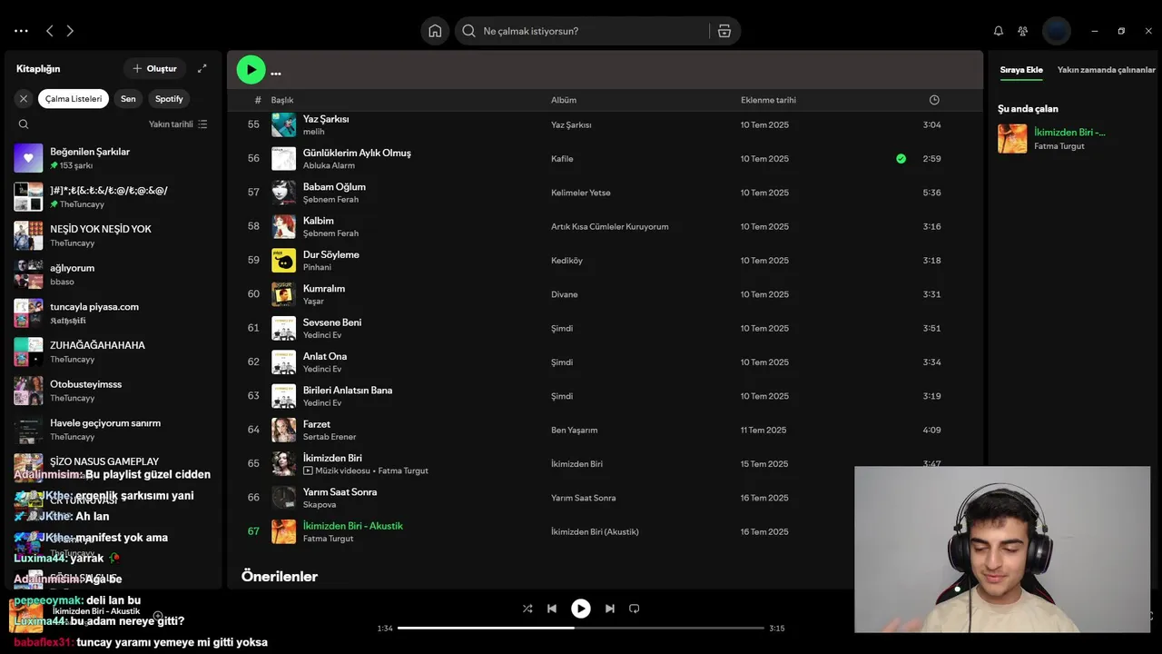
Task: Open the Browse icon beside search field
Action: (x=724, y=31)
